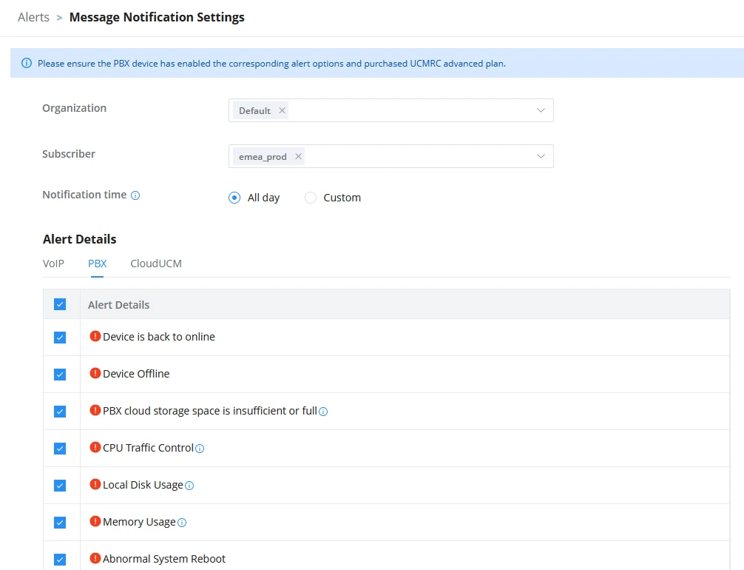Image resolution: width=744 pixels, height=570 pixels.
Task: Click red alert icon for Device is back to online
Action: click(95, 336)
